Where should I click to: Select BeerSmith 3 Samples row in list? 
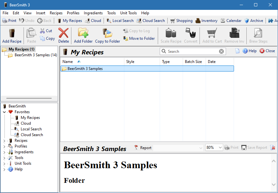click(147, 69)
